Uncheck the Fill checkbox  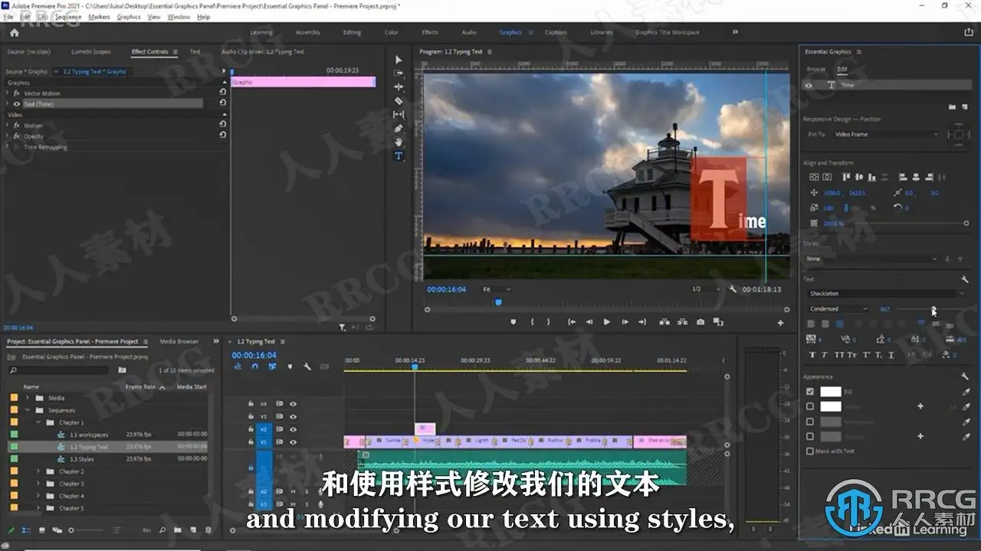[810, 392]
